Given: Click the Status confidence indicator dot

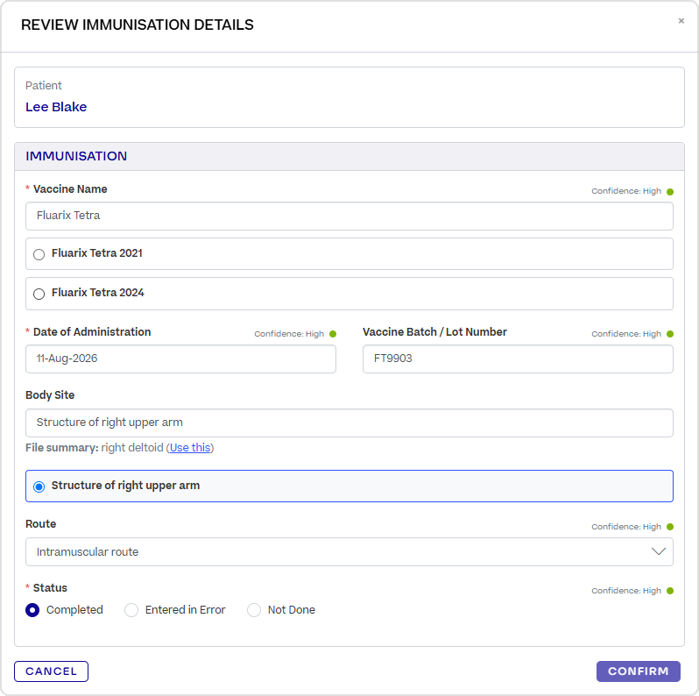Looking at the screenshot, I should [x=669, y=591].
